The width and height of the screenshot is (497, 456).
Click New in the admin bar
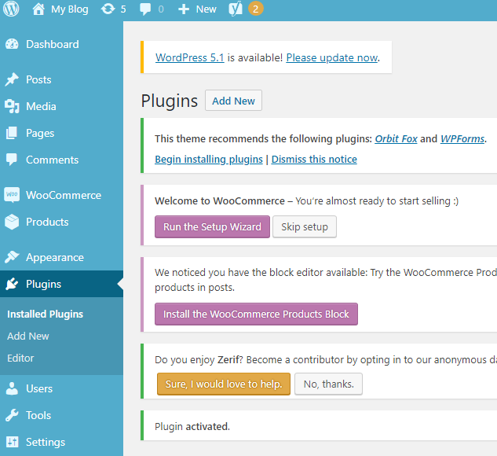pos(206,9)
